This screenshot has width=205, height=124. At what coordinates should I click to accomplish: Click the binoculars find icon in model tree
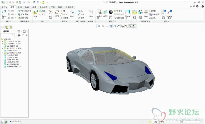coord(19,35)
